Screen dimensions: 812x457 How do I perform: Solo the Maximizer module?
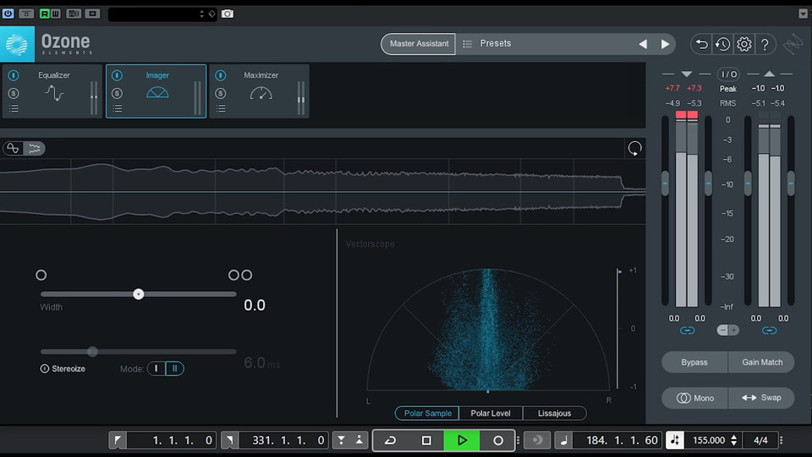[x=221, y=93]
